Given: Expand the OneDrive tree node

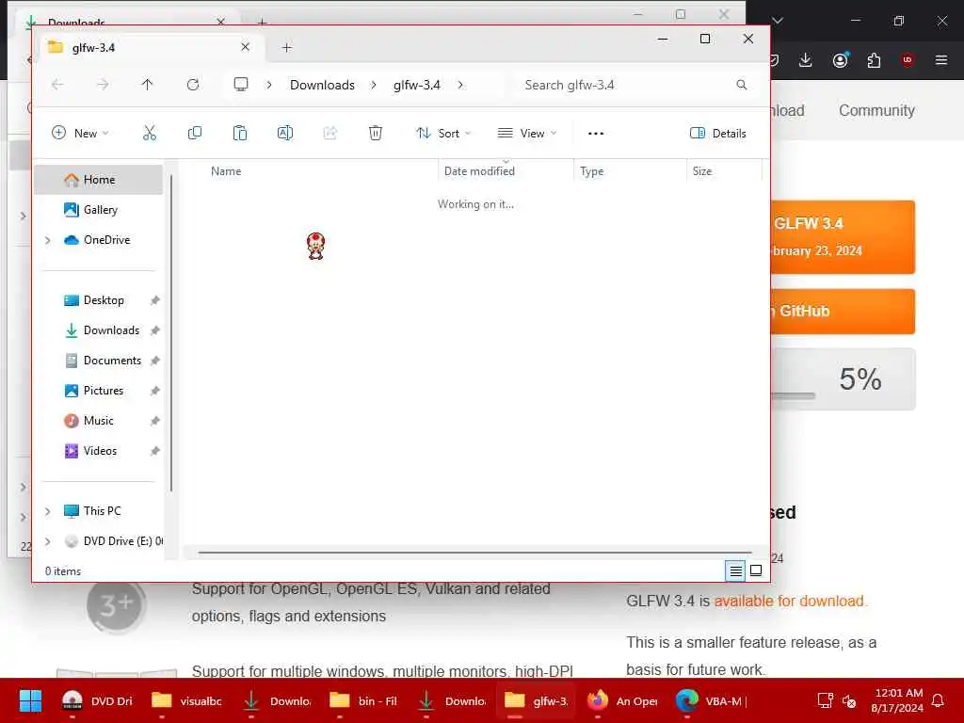Looking at the screenshot, I should tap(48, 240).
